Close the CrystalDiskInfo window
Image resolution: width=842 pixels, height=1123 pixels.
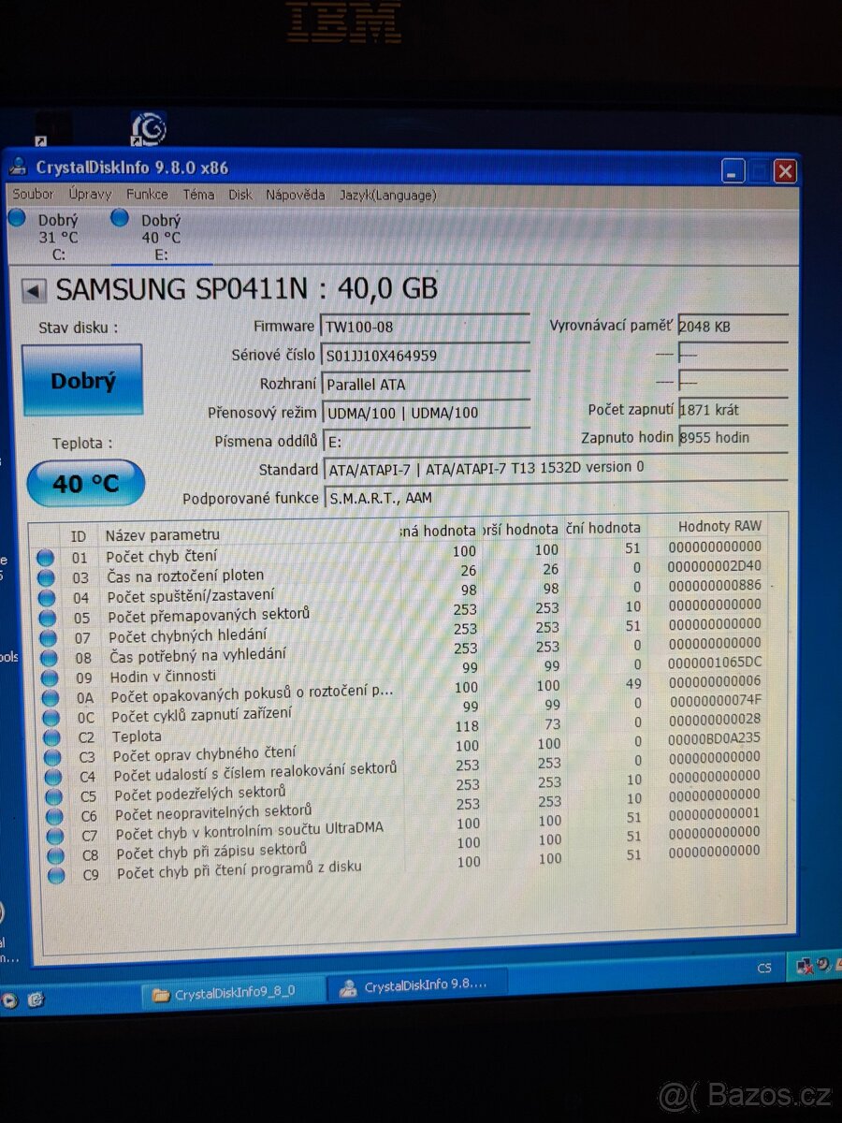[x=785, y=171]
